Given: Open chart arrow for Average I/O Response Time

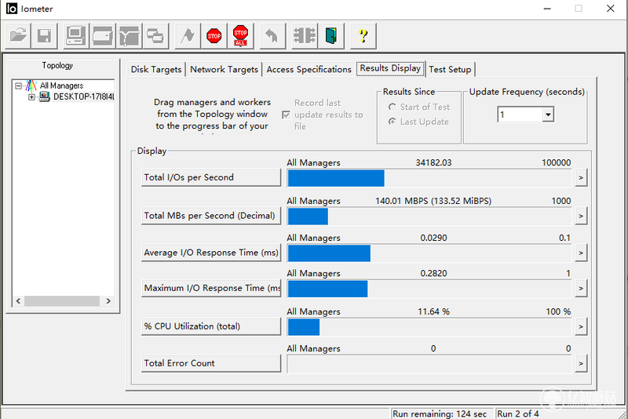Looking at the screenshot, I should [581, 253].
